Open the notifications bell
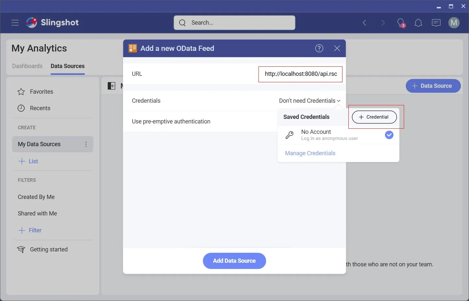The height and width of the screenshot is (301, 469). (418, 23)
